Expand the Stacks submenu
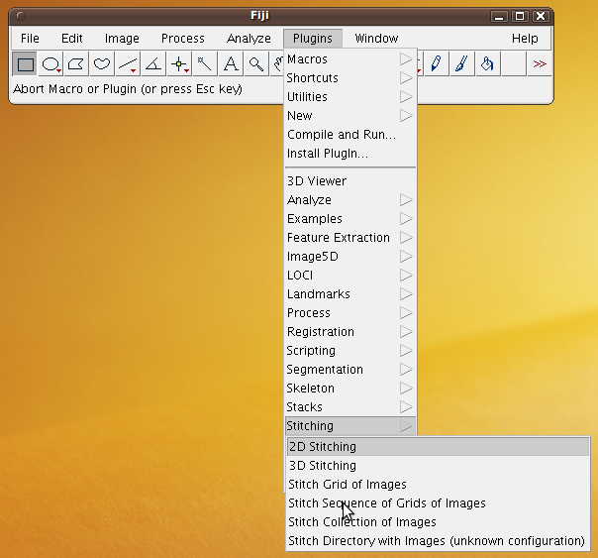The width and height of the screenshot is (598, 558). point(350,407)
